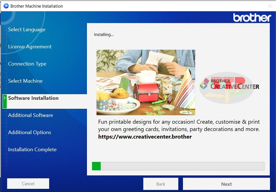Select the Select Language step

27,29
